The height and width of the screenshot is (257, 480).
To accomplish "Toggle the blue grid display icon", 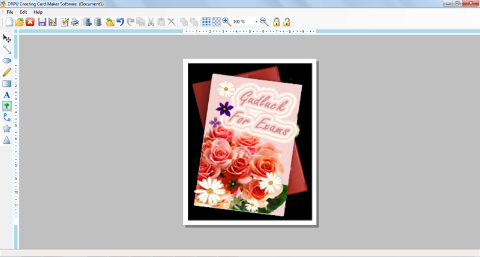I will click(206, 22).
